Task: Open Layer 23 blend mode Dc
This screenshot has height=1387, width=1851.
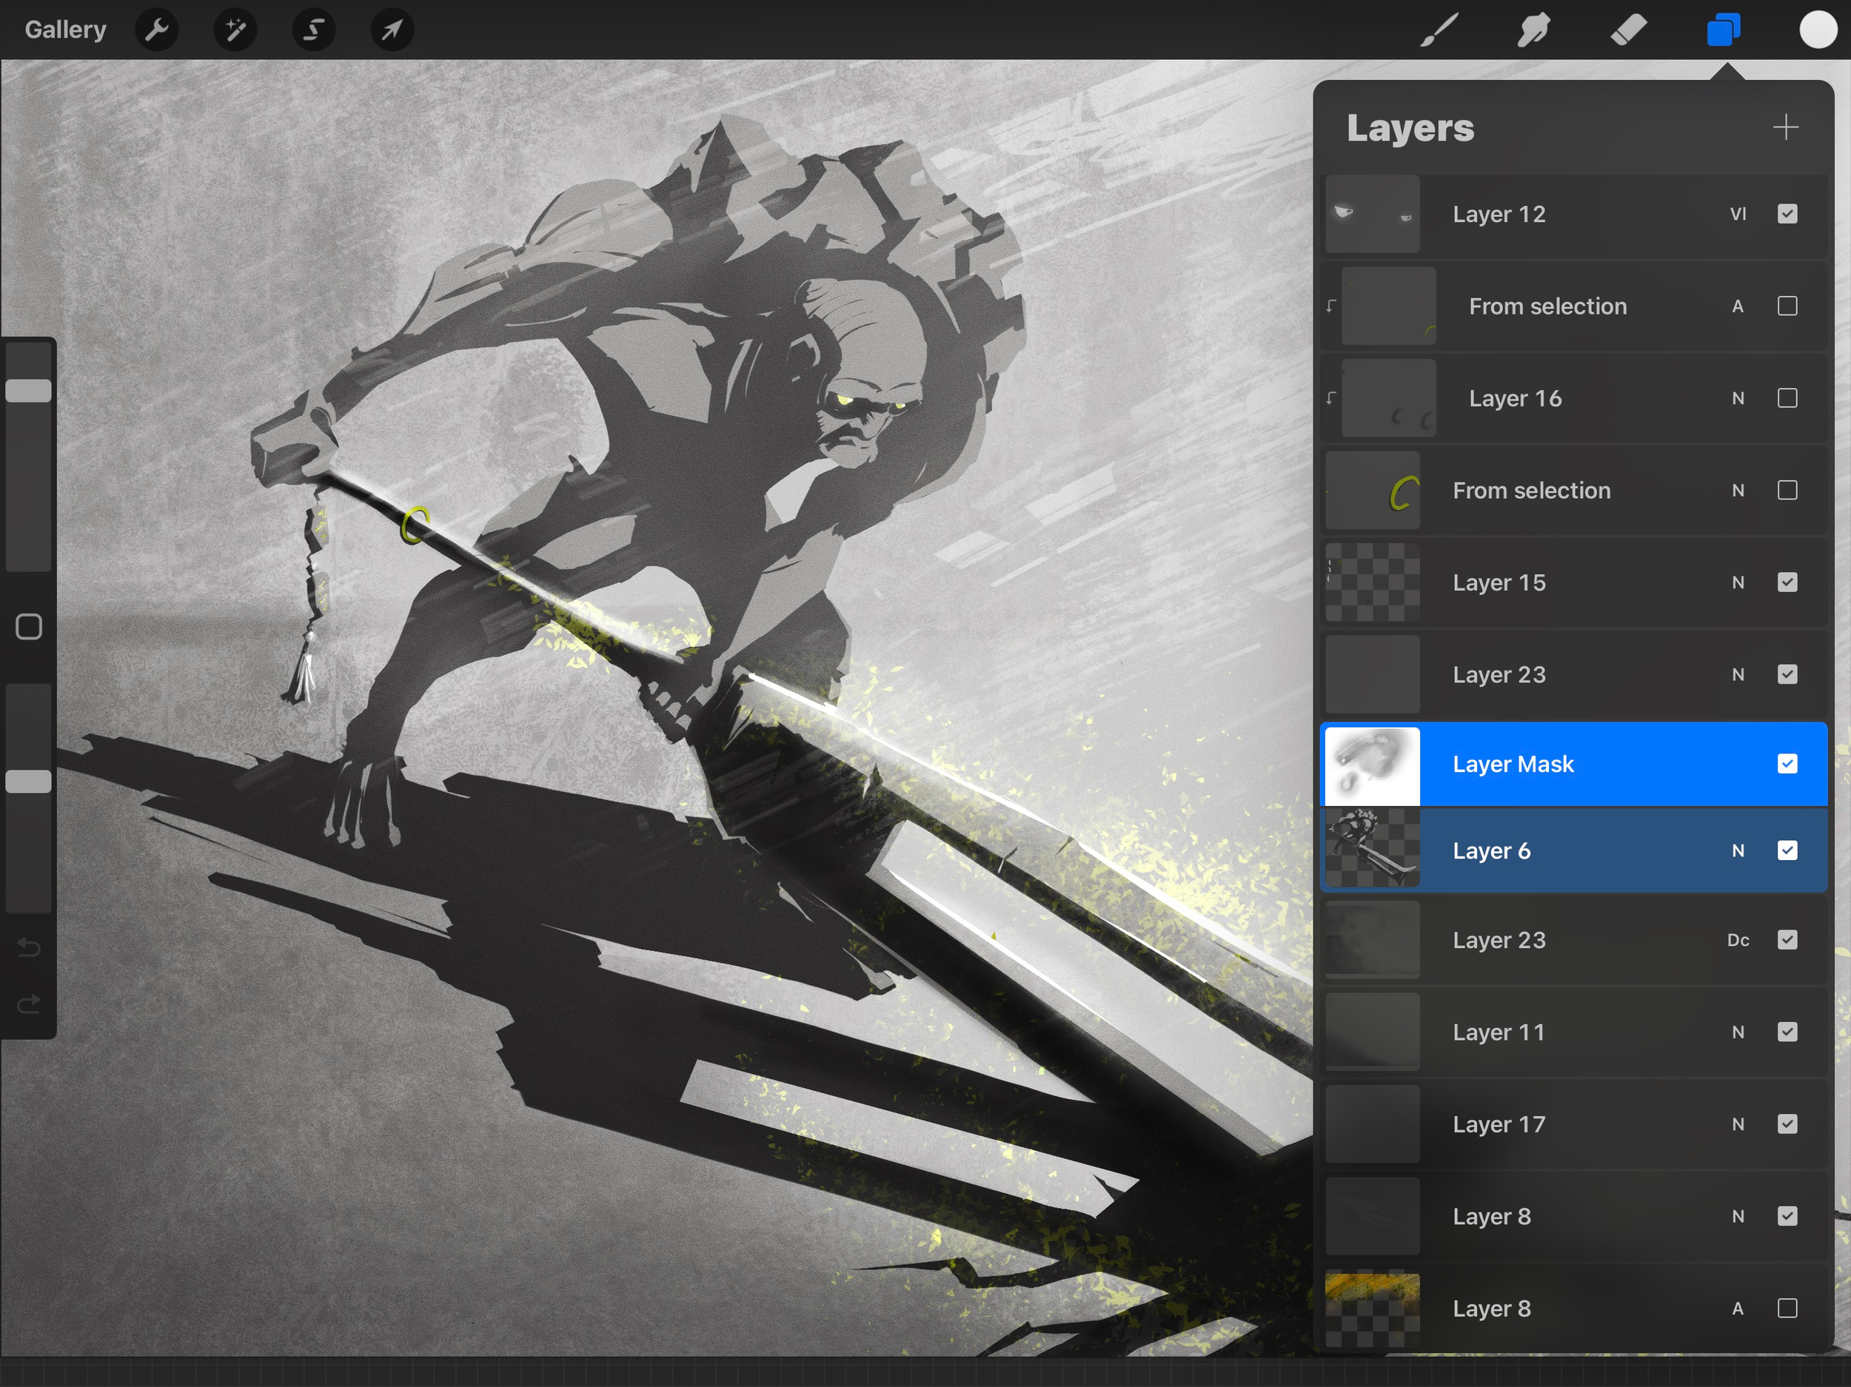Action: 1737,940
